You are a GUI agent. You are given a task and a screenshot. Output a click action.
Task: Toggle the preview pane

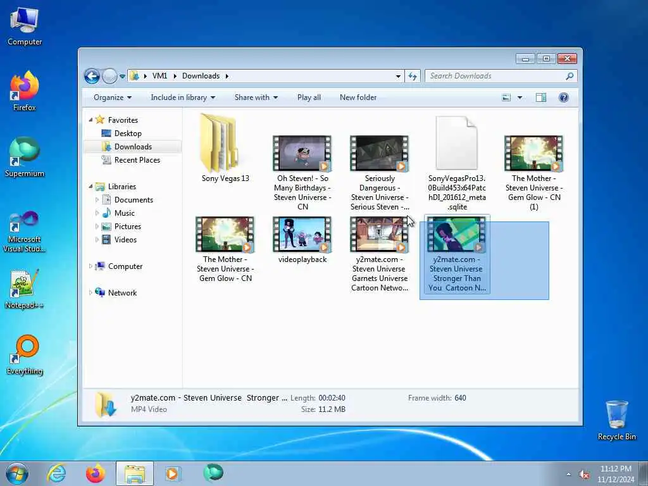[541, 97]
